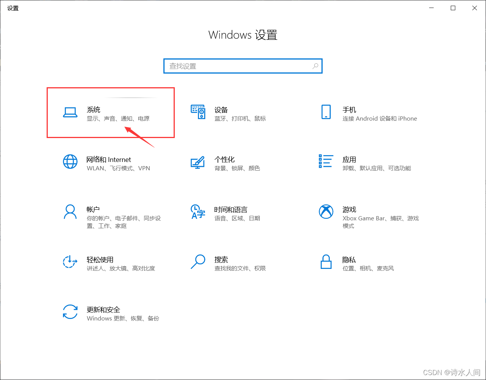Click the text 显示、声音、通知、电源

coord(118,119)
